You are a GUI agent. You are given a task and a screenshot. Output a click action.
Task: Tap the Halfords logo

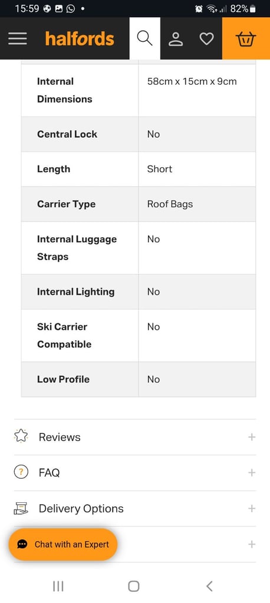(80, 38)
